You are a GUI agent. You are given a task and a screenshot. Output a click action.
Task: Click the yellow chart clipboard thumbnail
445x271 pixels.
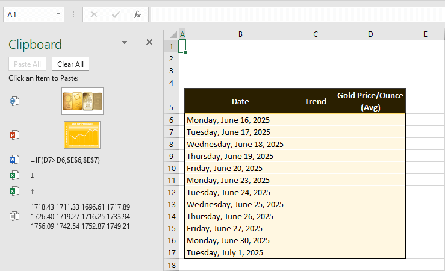(82, 135)
